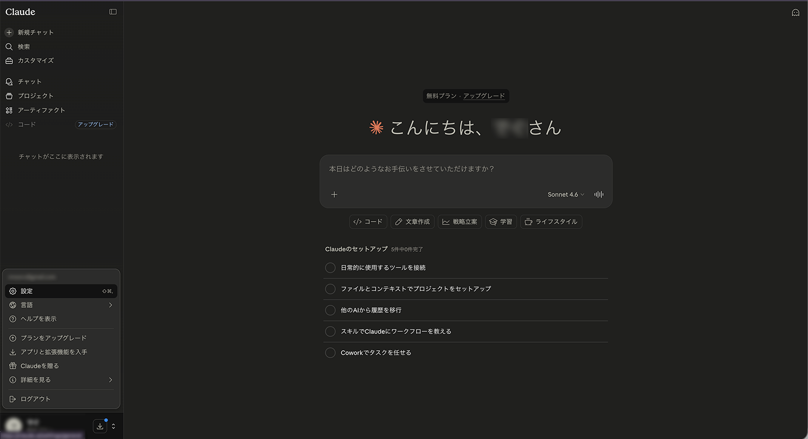Screen dimensions: 808x439
Task: Check the circle for 他のAIから履歴を移行
Action: coord(330,310)
